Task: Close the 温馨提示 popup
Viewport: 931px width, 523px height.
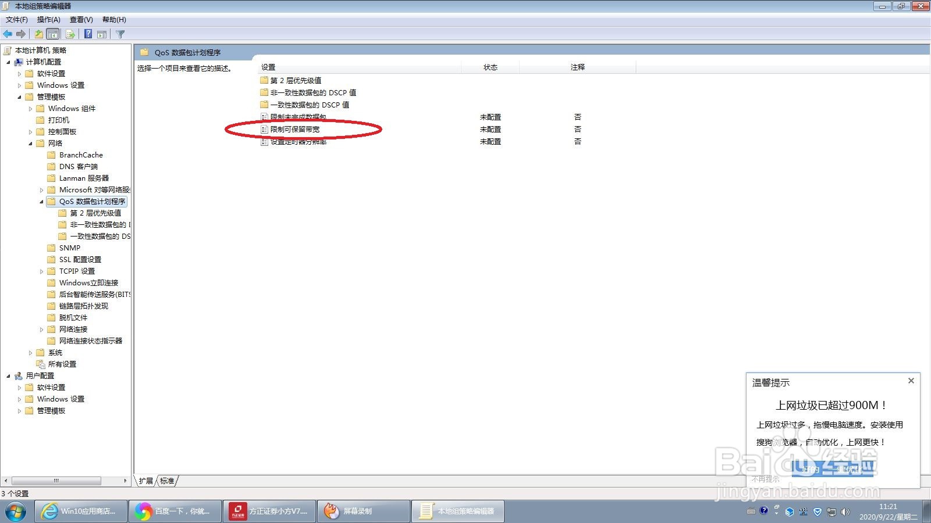Action: (911, 381)
